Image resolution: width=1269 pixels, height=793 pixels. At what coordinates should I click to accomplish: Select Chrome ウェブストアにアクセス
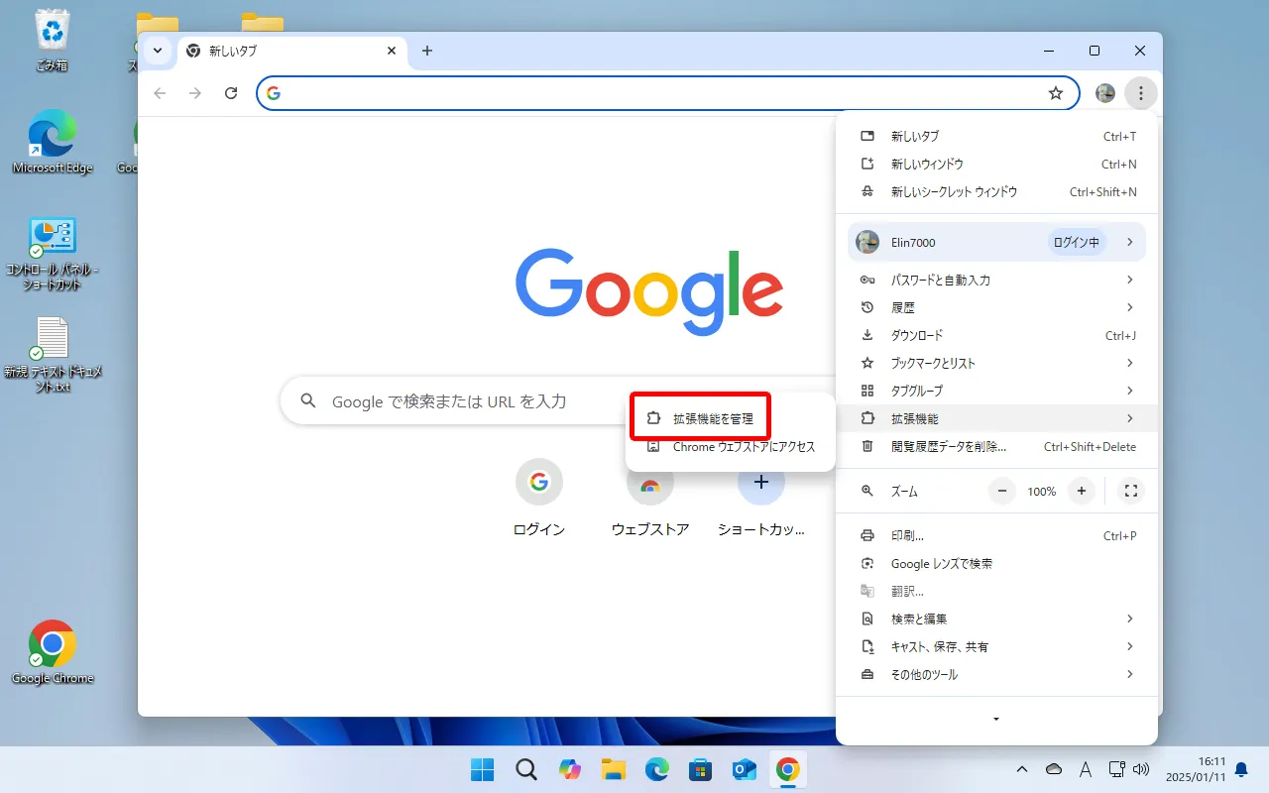coord(731,446)
